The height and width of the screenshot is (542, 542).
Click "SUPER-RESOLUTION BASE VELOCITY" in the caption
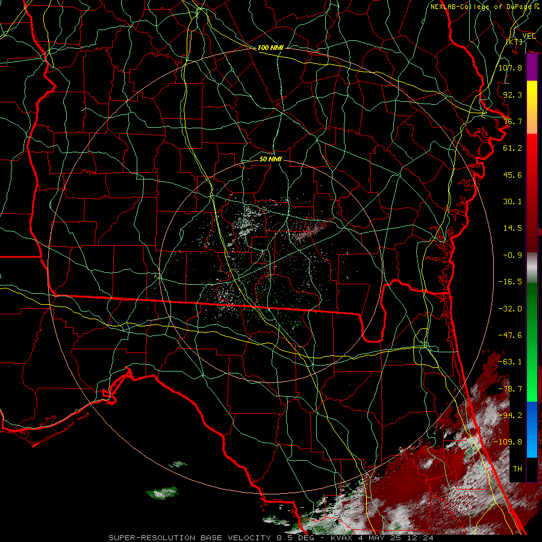coord(190,538)
